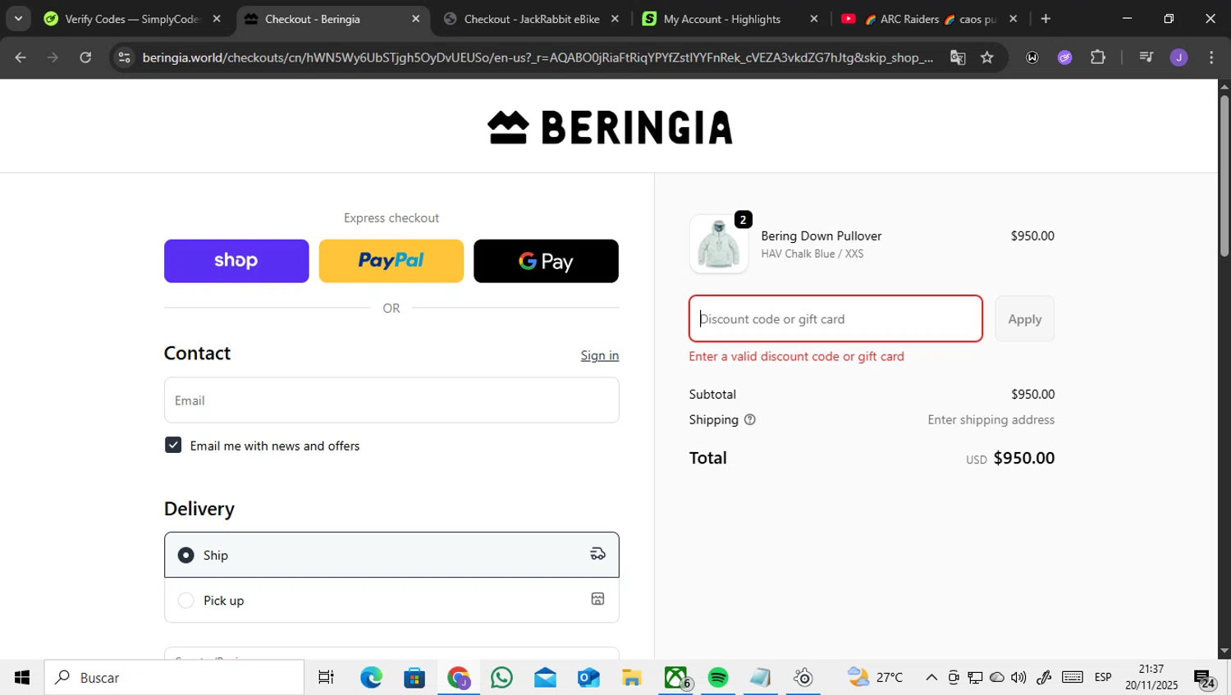Click the Beringia logo
1231x695 pixels.
click(x=610, y=127)
